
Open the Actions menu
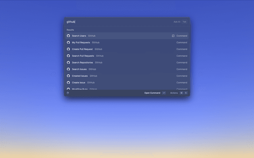click(x=174, y=93)
